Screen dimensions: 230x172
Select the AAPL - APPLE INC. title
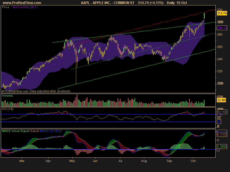pos(108,3)
